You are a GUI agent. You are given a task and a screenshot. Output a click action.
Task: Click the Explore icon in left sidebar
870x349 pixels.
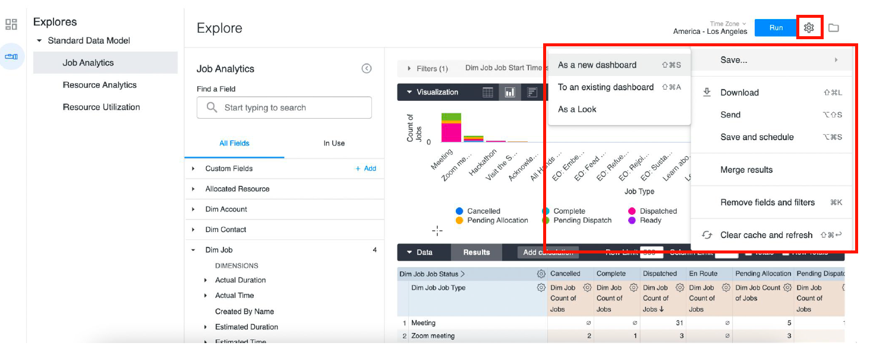coord(11,57)
